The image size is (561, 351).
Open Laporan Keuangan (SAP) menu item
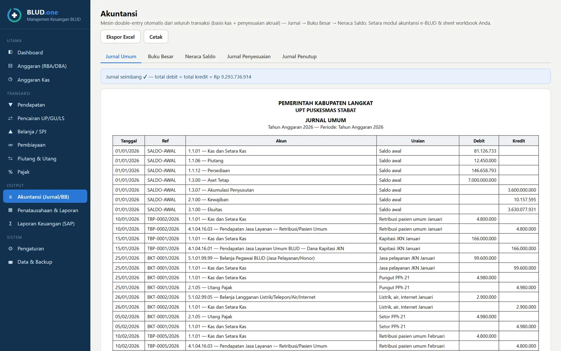pyautogui.click(x=45, y=224)
